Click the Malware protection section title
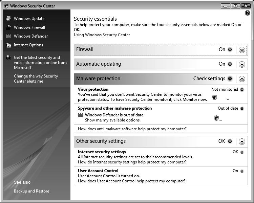This screenshot has height=203, width=254. tap(98, 78)
